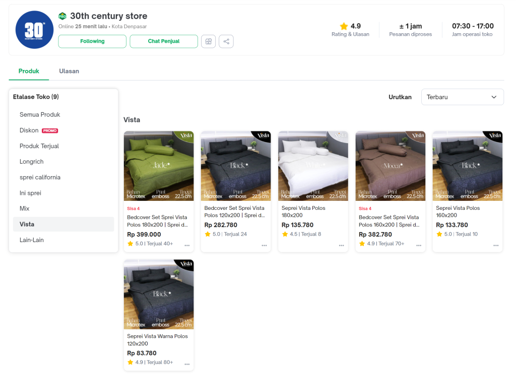
Task: Click the Chat Penjual button
Action: (164, 41)
